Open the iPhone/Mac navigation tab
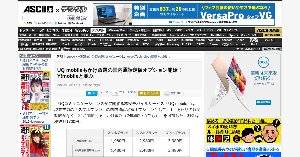 click(x=117, y=30)
